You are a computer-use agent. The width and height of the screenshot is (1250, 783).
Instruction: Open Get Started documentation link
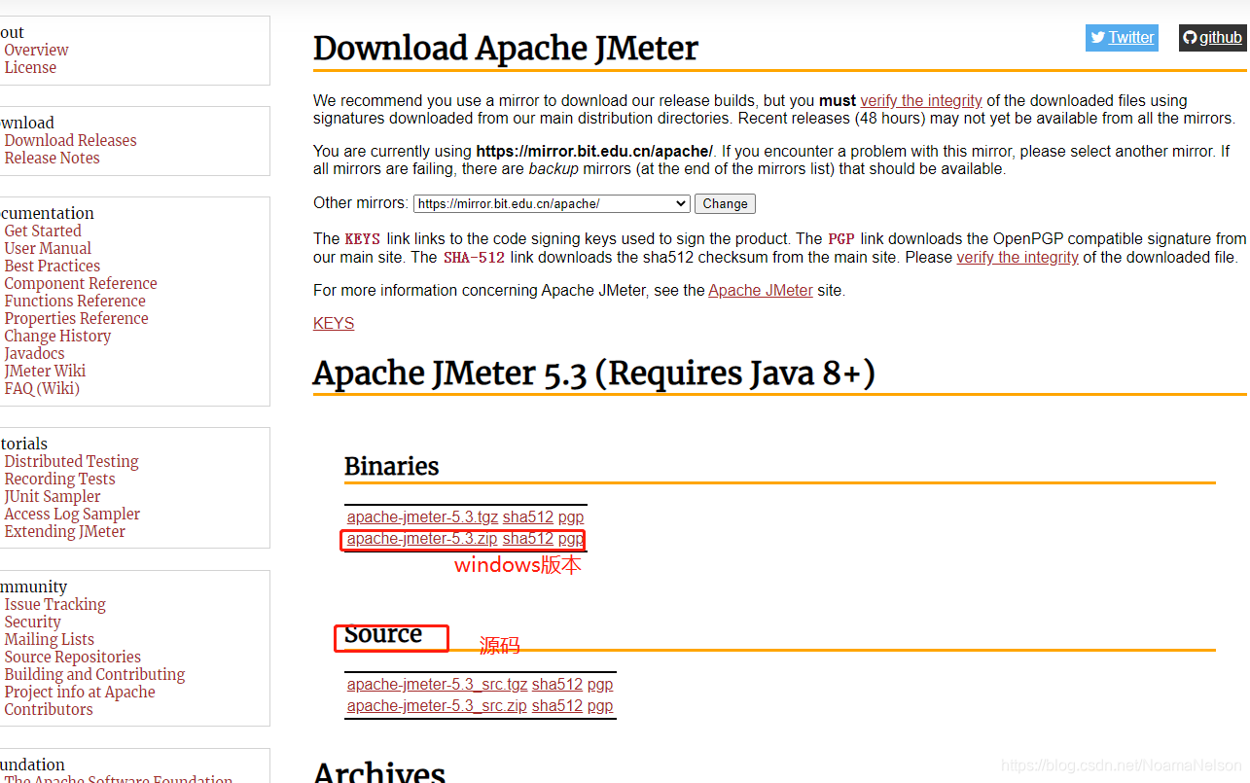[43, 231]
